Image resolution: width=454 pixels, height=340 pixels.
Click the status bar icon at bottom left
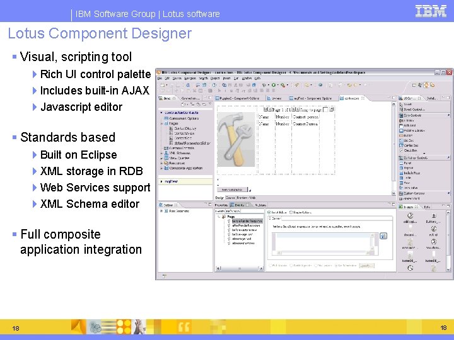[x=164, y=276]
